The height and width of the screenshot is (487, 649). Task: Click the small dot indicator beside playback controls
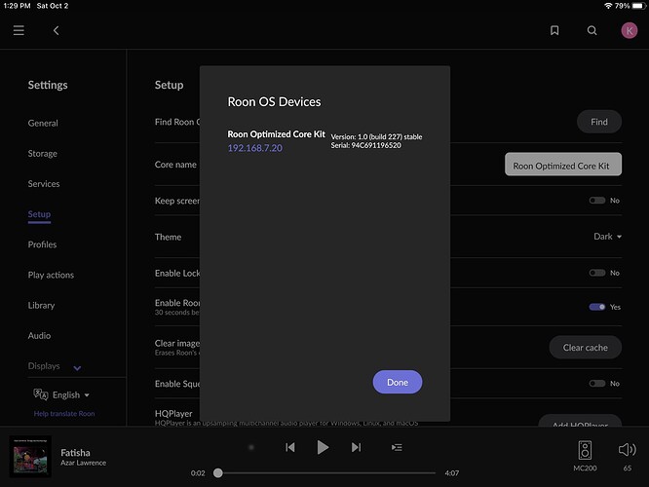coord(251,447)
